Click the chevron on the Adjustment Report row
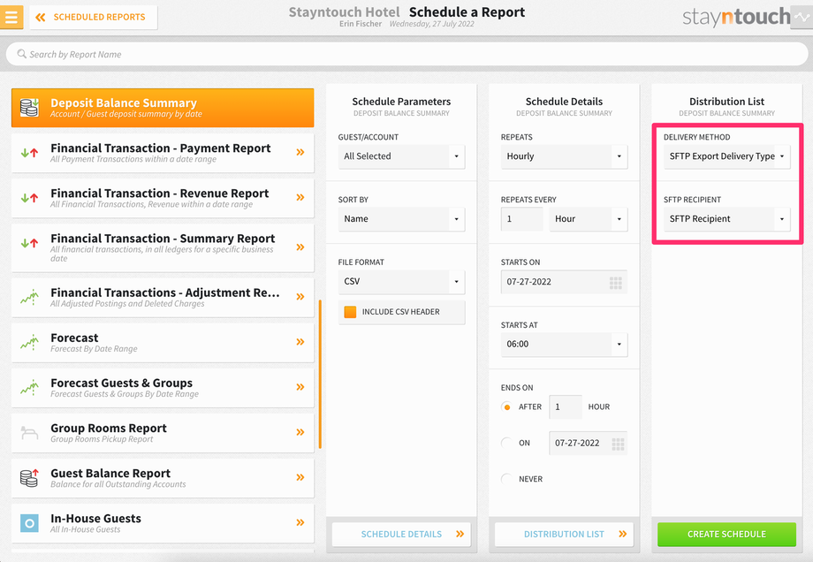813x562 pixels. (x=300, y=297)
